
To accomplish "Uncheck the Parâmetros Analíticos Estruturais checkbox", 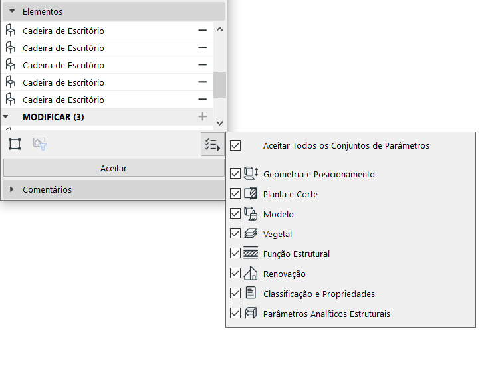I will click(235, 314).
